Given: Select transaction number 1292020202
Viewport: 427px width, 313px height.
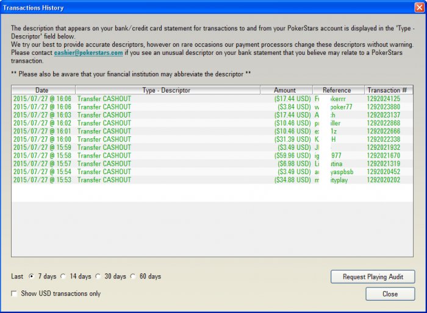Looking at the screenshot, I should pos(384,180).
